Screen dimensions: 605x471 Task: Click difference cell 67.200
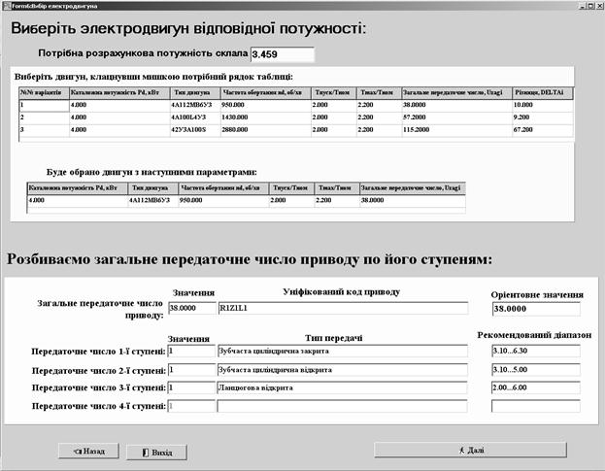[x=543, y=130]
